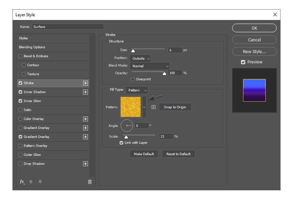Click the stroke Size slider handle
293x200 pixels.
(x=133, y=51)
